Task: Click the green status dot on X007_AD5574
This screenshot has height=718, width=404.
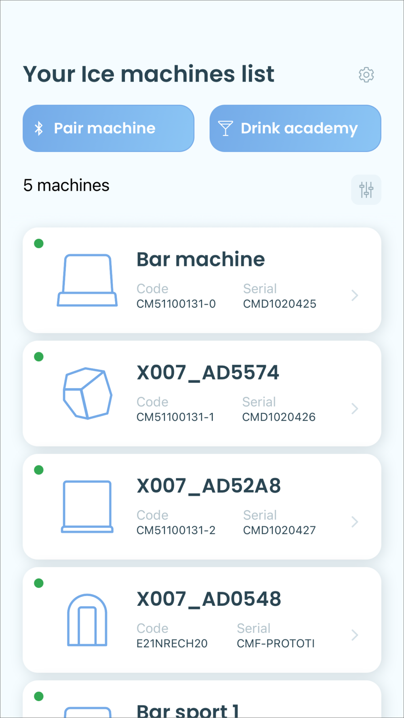Action: 39,357
